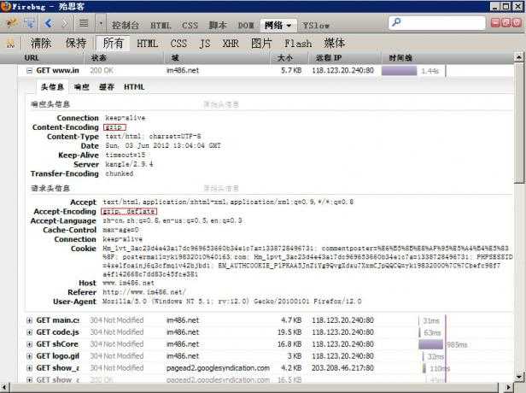Sort by the 时间线 column header

coord(447,58)
